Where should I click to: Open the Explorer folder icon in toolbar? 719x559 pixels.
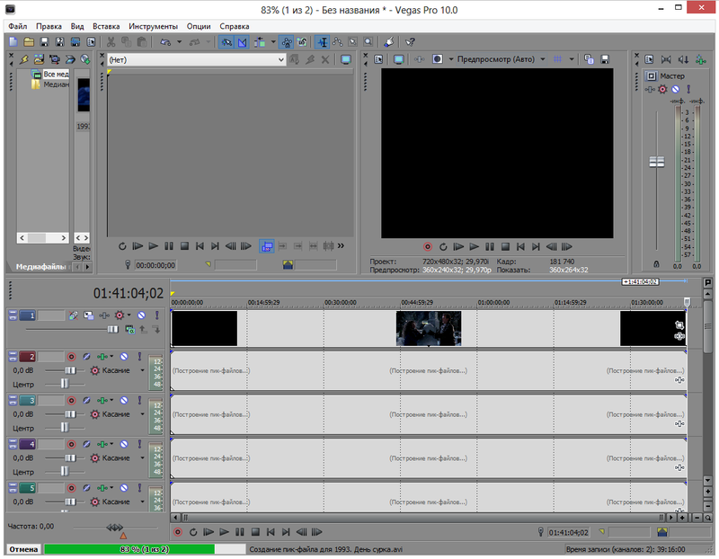[x=29, y=42]
